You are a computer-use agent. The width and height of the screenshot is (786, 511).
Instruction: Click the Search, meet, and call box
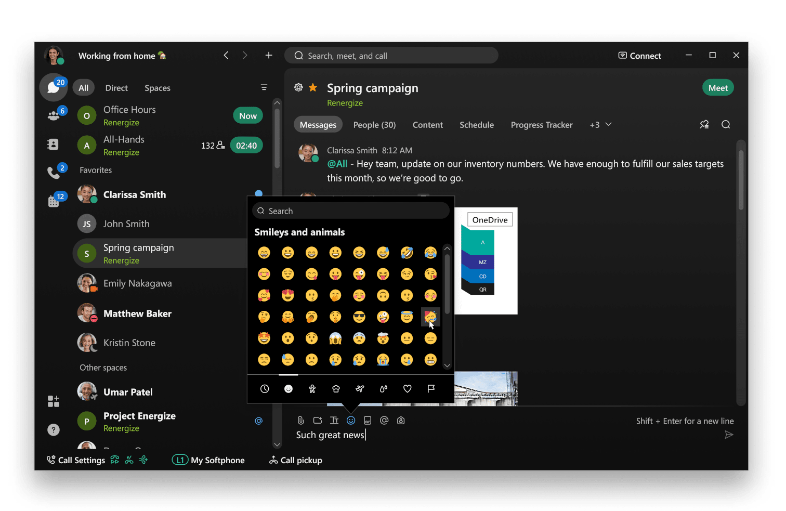pyautogui.click(x=391, y=56)
